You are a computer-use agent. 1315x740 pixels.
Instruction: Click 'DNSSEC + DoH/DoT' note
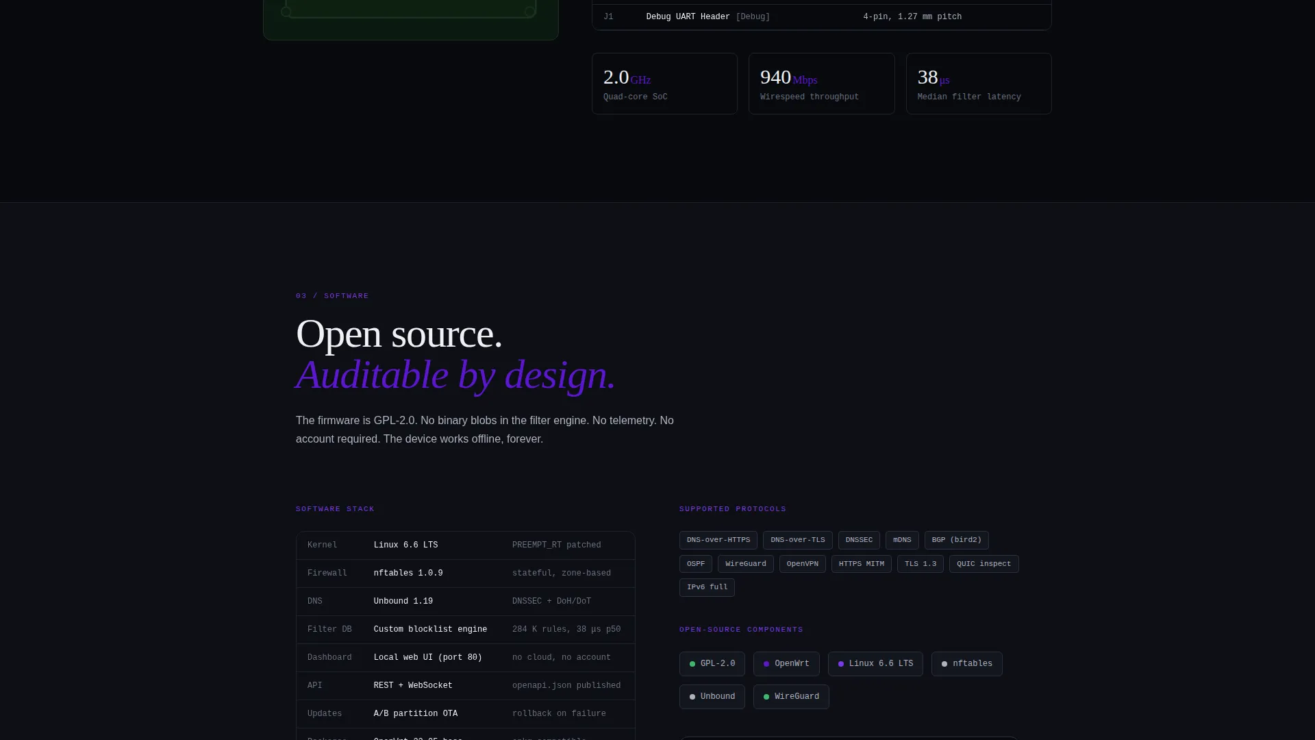pos(551,602)
